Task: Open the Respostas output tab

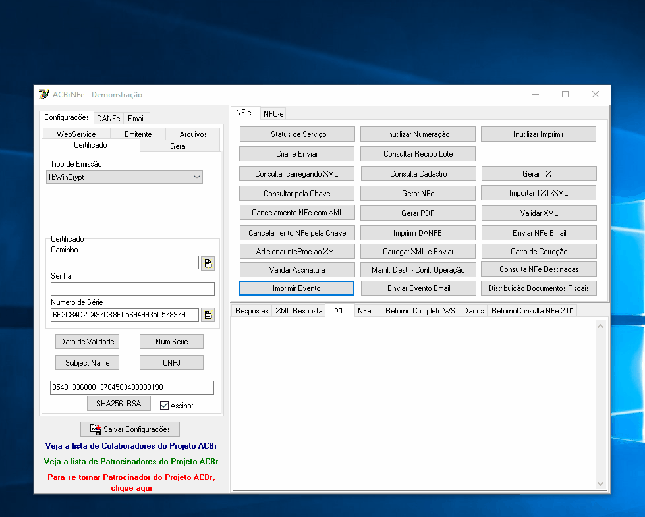Action: 252,310
